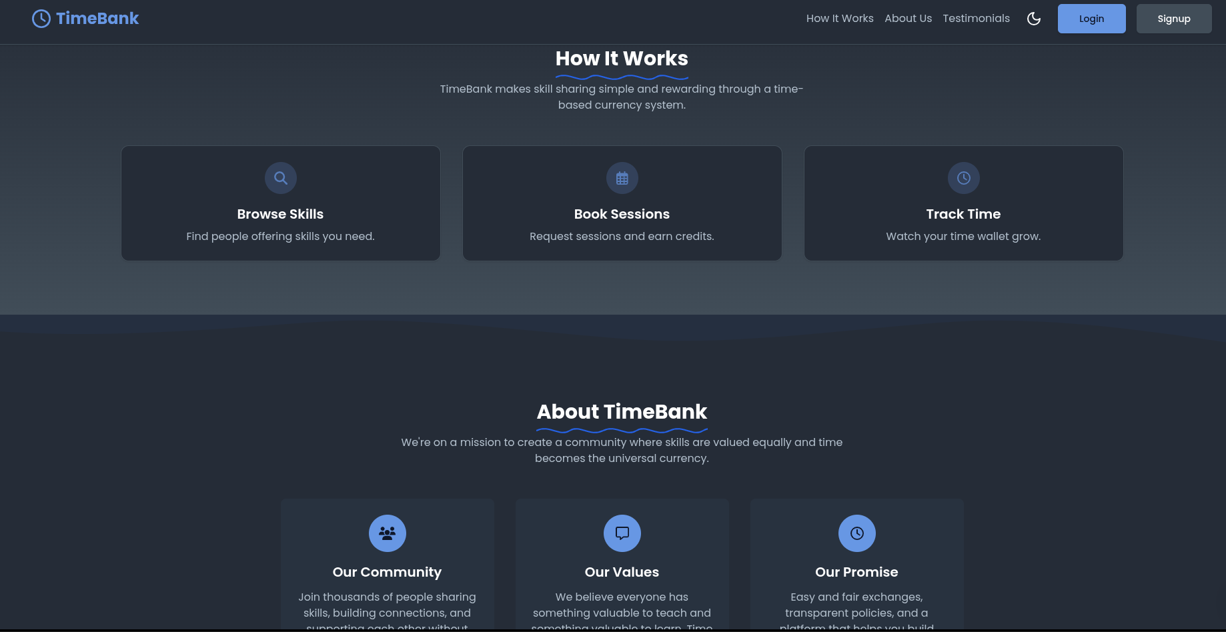Click the Book Sessions calendar icon

(x=622, y=178)
